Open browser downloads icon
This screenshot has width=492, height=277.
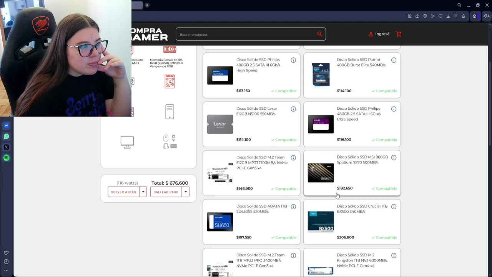(448, 16)
